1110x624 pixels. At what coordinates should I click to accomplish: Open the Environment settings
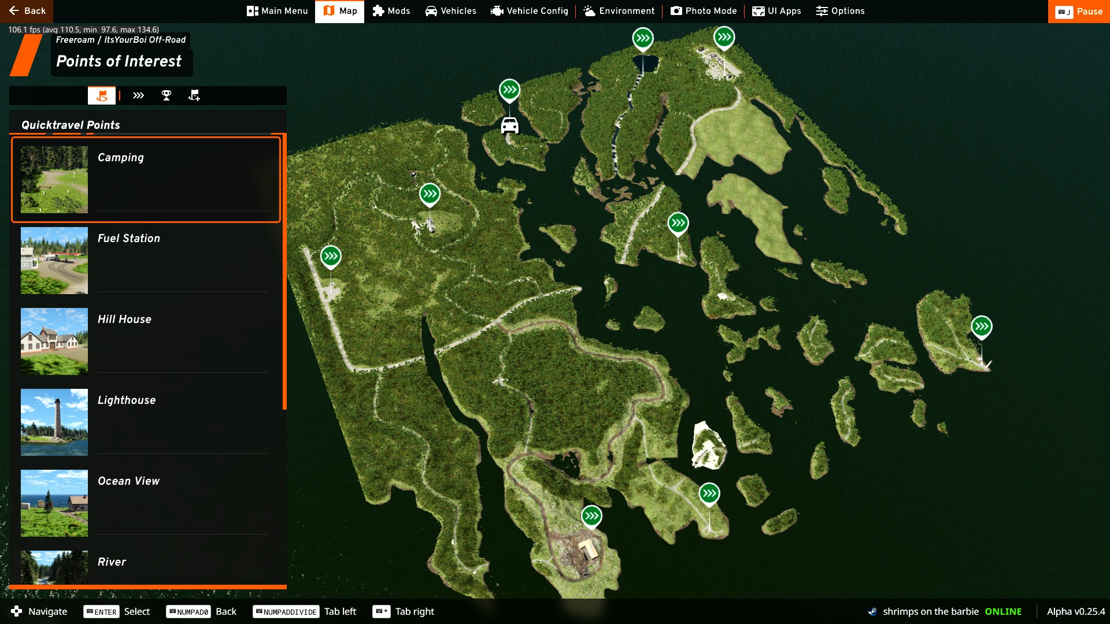619,11
